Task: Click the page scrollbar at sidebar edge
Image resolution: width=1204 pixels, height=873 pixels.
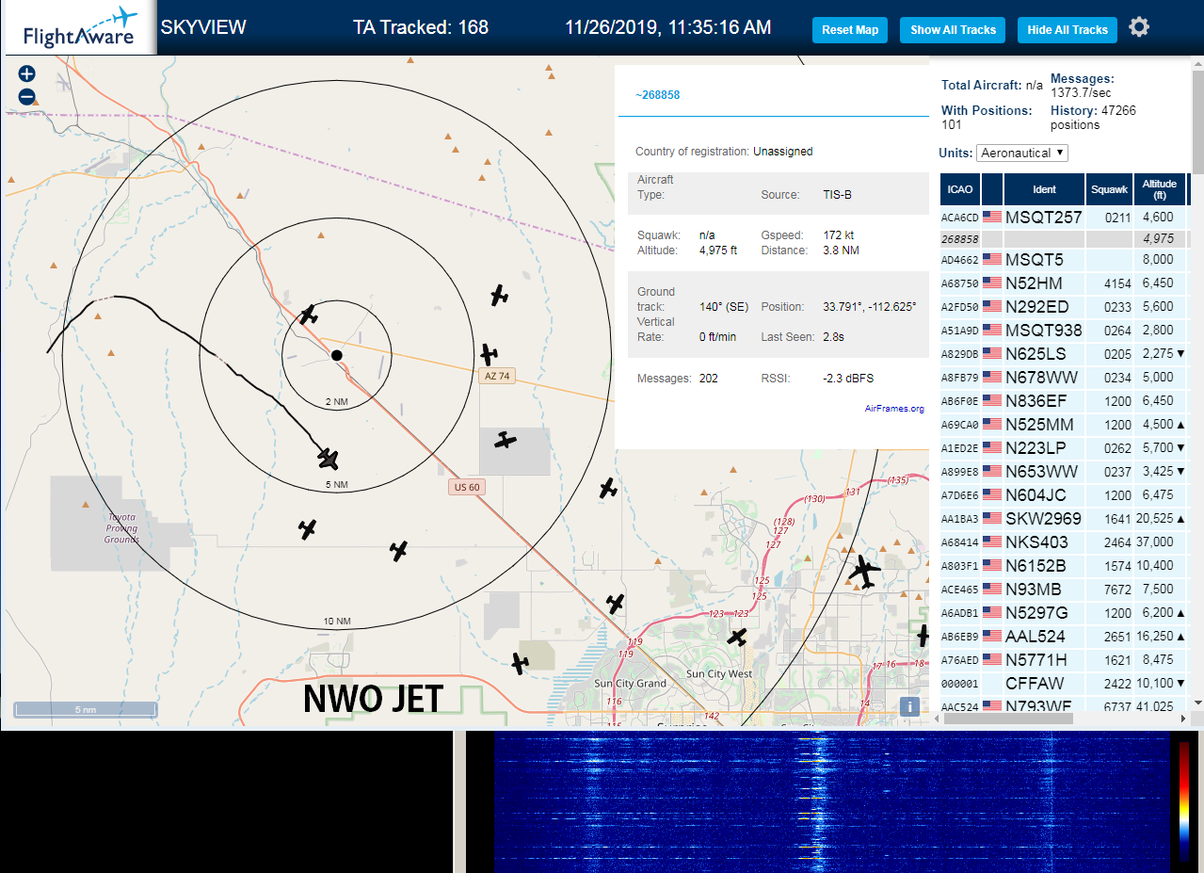Action: pos(1197,122)
